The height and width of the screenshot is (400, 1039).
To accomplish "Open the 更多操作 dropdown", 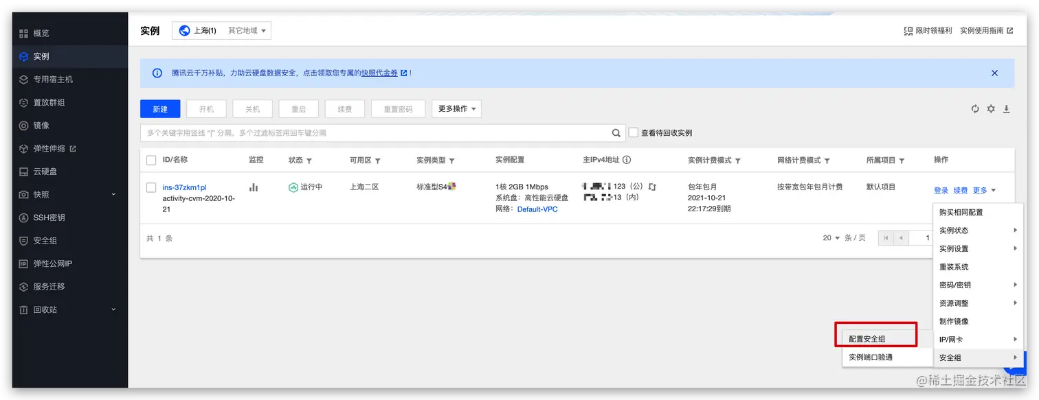I will pos(456,109).
